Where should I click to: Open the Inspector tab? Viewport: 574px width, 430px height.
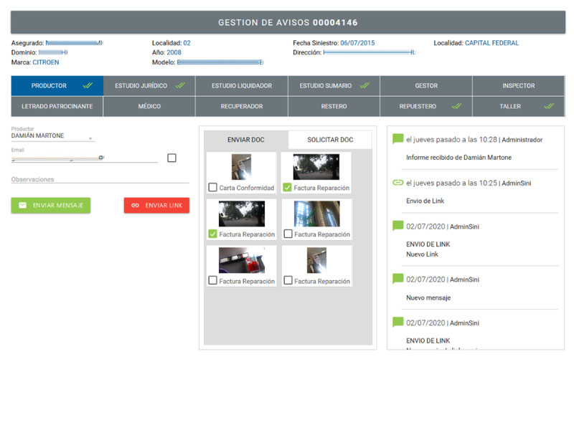[518, 86]
